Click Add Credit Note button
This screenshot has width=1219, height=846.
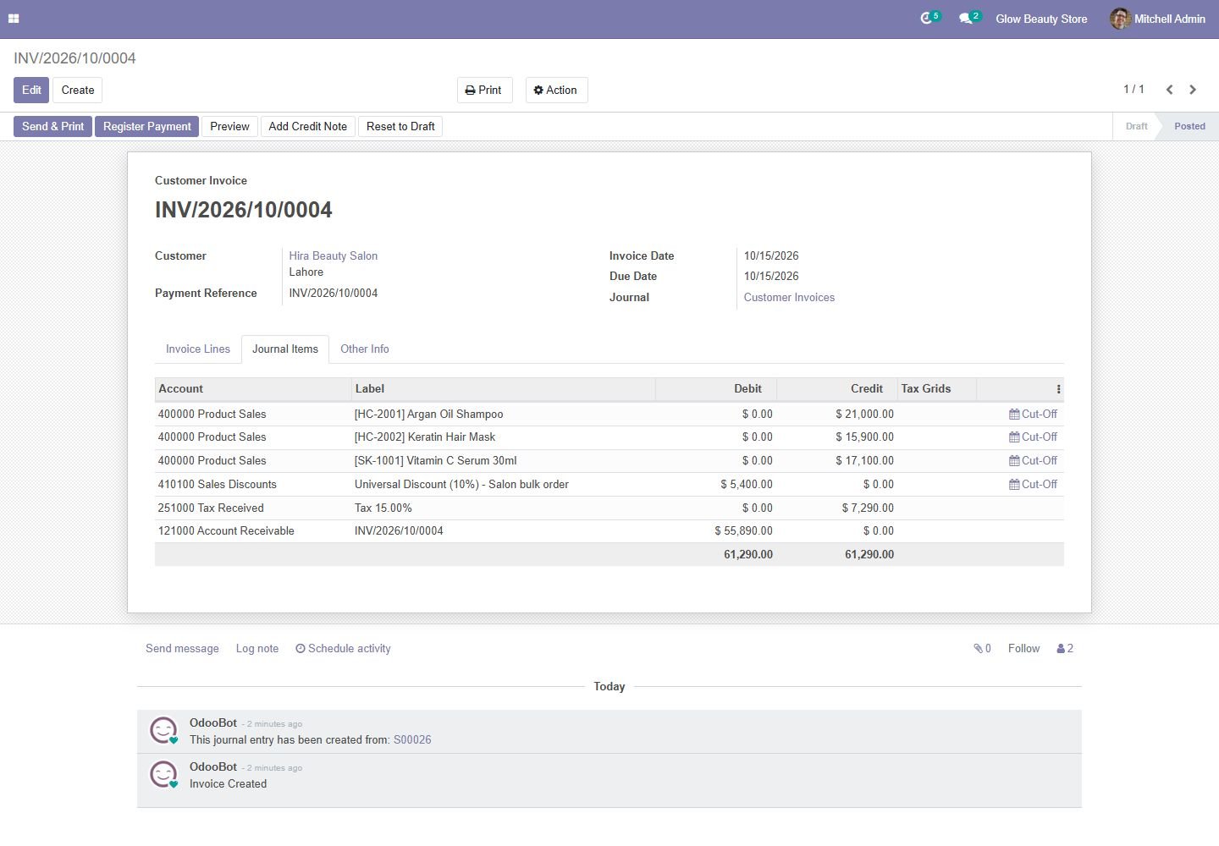(308, 127)
